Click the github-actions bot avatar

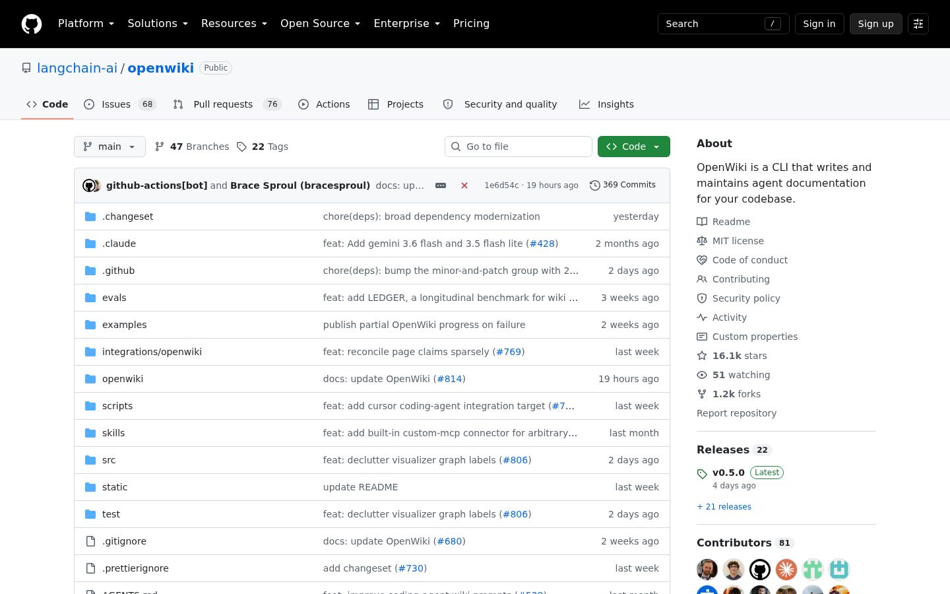coord(88,185)
